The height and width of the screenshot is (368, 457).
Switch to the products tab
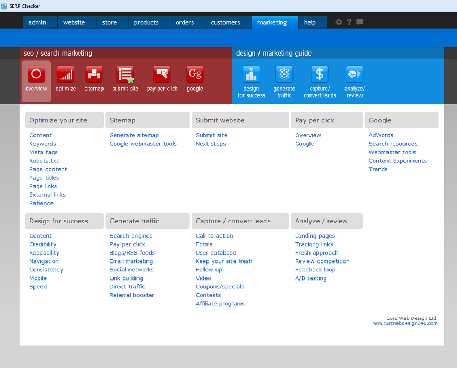click(x=146, y=22)
